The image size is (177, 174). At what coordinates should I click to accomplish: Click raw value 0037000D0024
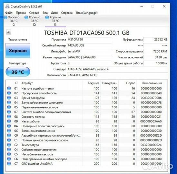click(x=151, y=145)
